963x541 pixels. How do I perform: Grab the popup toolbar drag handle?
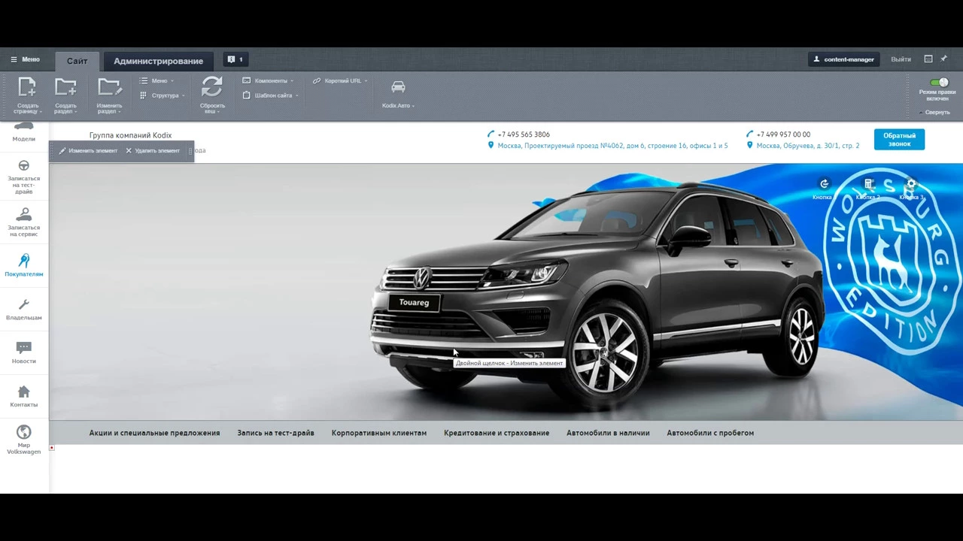tap(190, 151)
